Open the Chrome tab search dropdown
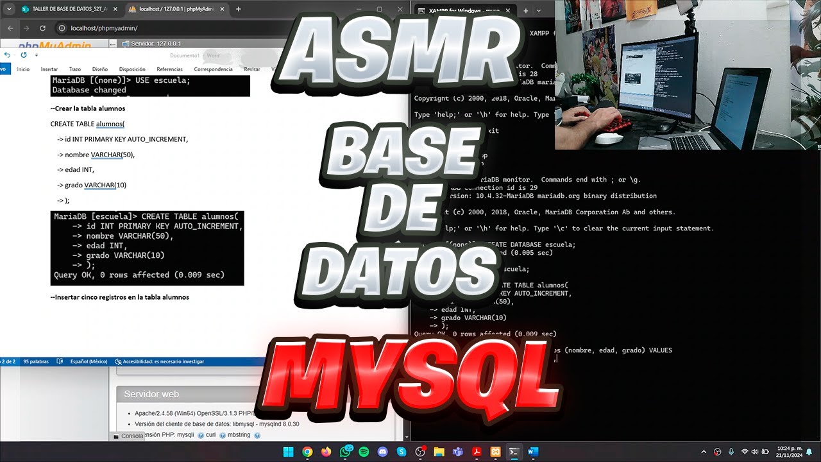This screenshot has height=462, width=821. click(x=8, y=9)
